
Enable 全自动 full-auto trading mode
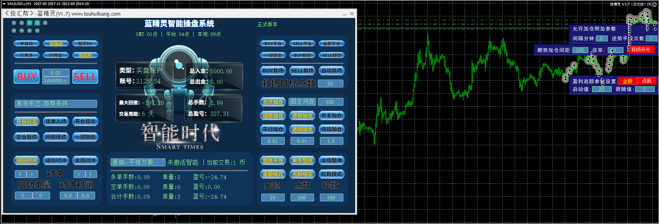[x=56, y=44]
